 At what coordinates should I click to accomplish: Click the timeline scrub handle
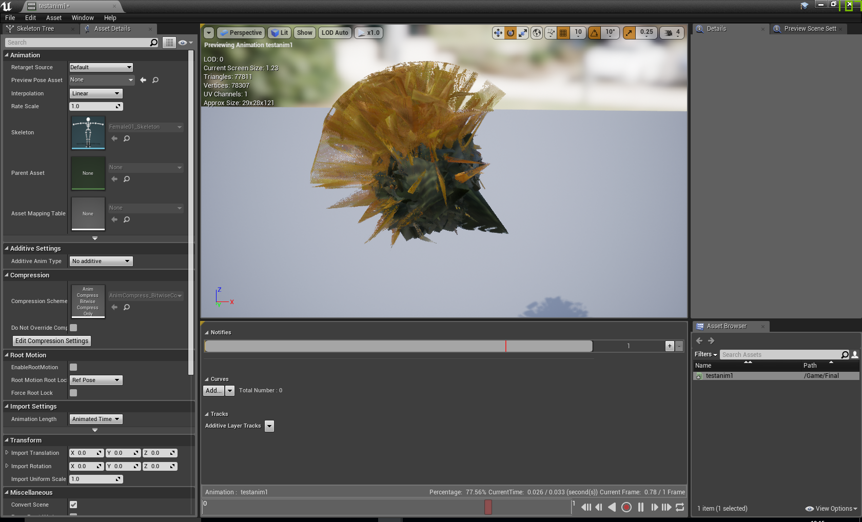click(488, 507)
